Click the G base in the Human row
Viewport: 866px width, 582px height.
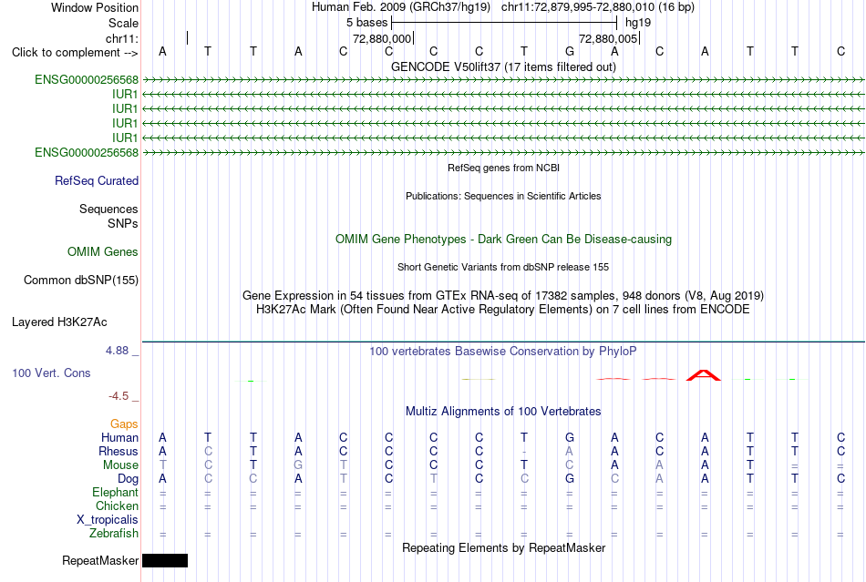click(x=570, y=437)
